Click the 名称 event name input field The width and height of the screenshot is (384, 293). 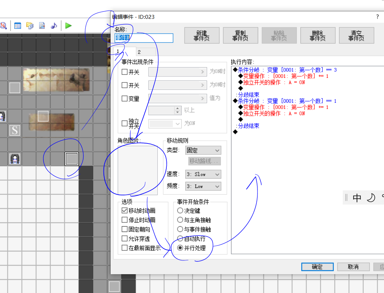[x=144, y=38]
